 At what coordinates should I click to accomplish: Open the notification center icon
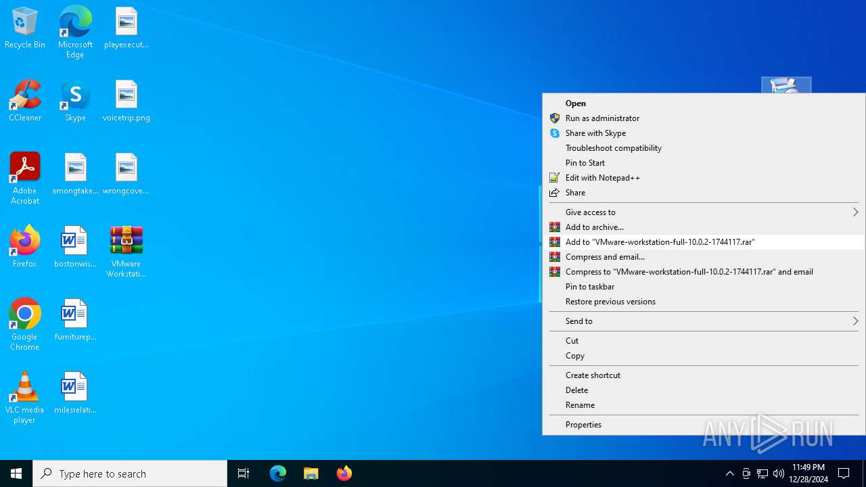(x=844, y=473)
